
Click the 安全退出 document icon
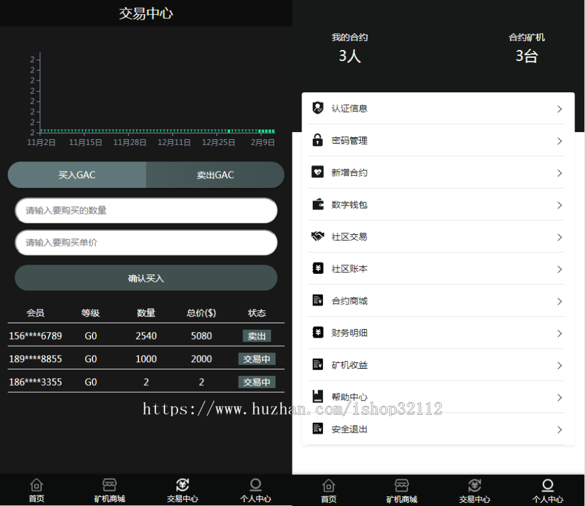pos(317,429)
